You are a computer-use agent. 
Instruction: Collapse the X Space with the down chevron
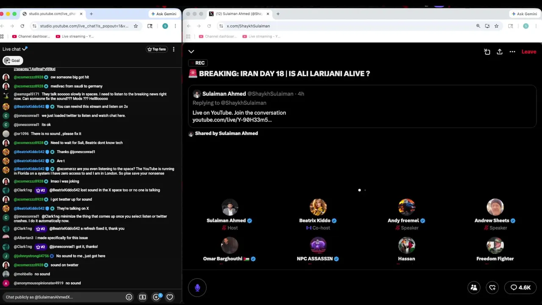pyautogui.click(x=191, y=52)
